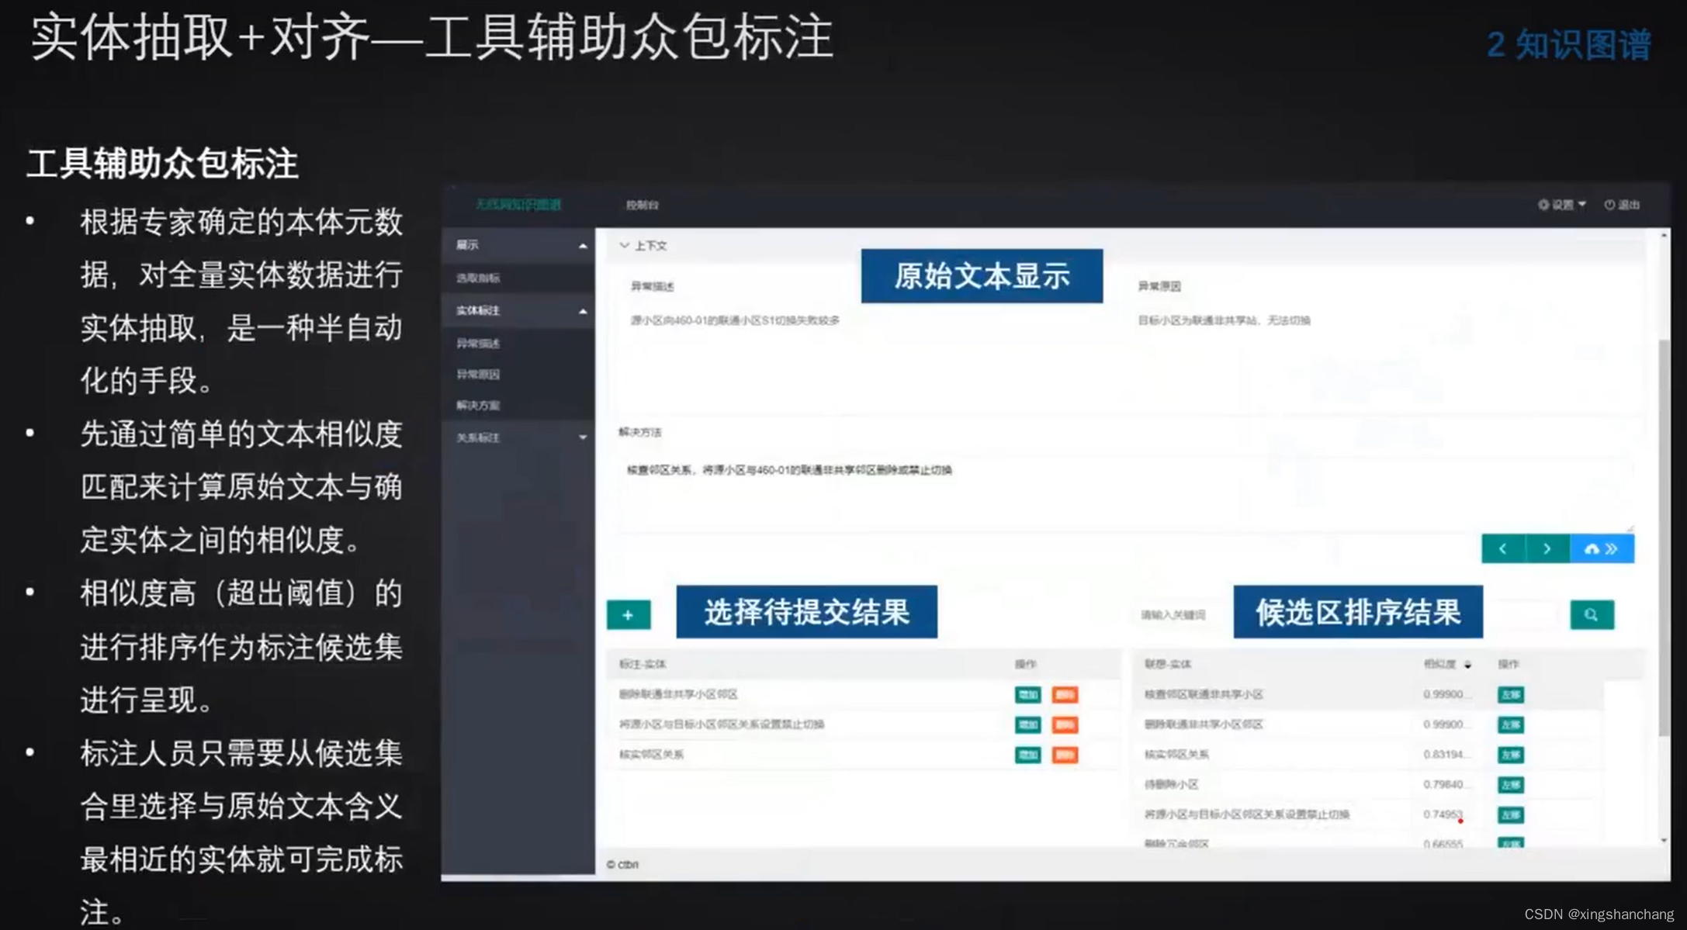Click teal button for 将源小区与目标小区邻区关系 annotated row
1687x930 pixels.
coord(1027,724)
